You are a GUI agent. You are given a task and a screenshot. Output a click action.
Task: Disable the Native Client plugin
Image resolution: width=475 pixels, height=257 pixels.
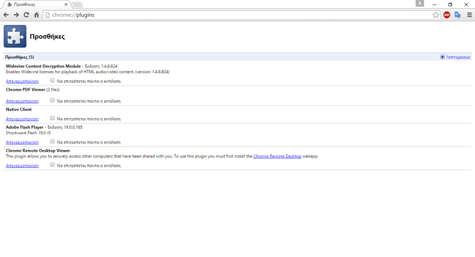[x=22, y=119]
